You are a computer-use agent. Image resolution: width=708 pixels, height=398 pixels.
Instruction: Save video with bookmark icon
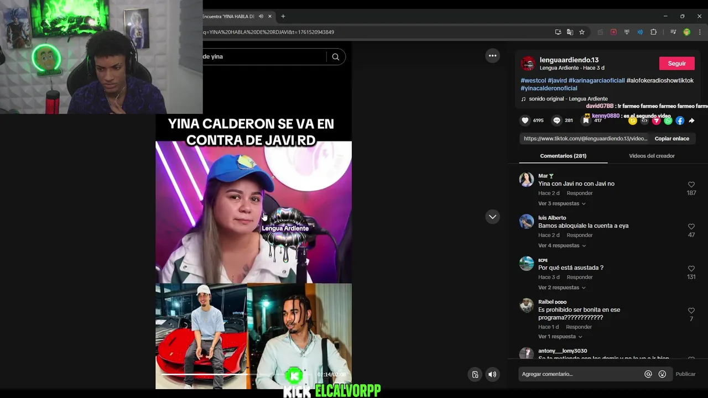point(586,121)
